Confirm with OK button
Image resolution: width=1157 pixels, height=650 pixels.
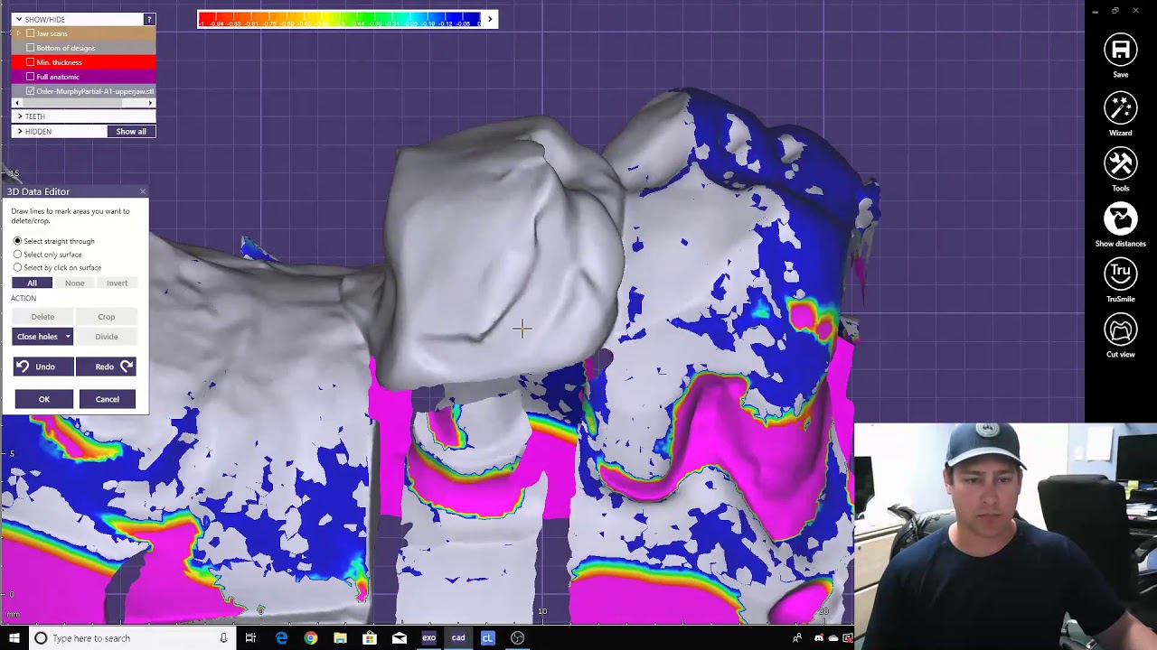click(x=44, y=399)
